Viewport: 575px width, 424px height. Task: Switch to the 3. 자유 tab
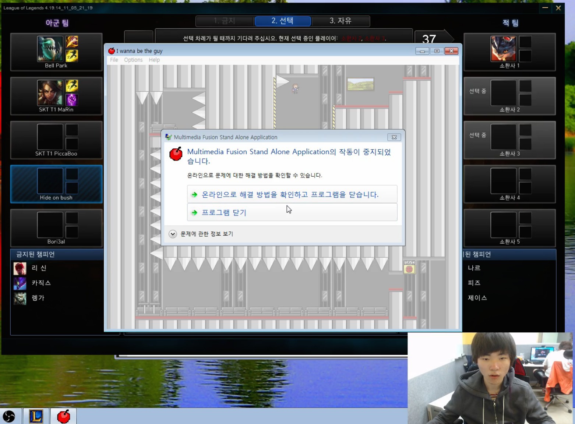coord(341,21)
